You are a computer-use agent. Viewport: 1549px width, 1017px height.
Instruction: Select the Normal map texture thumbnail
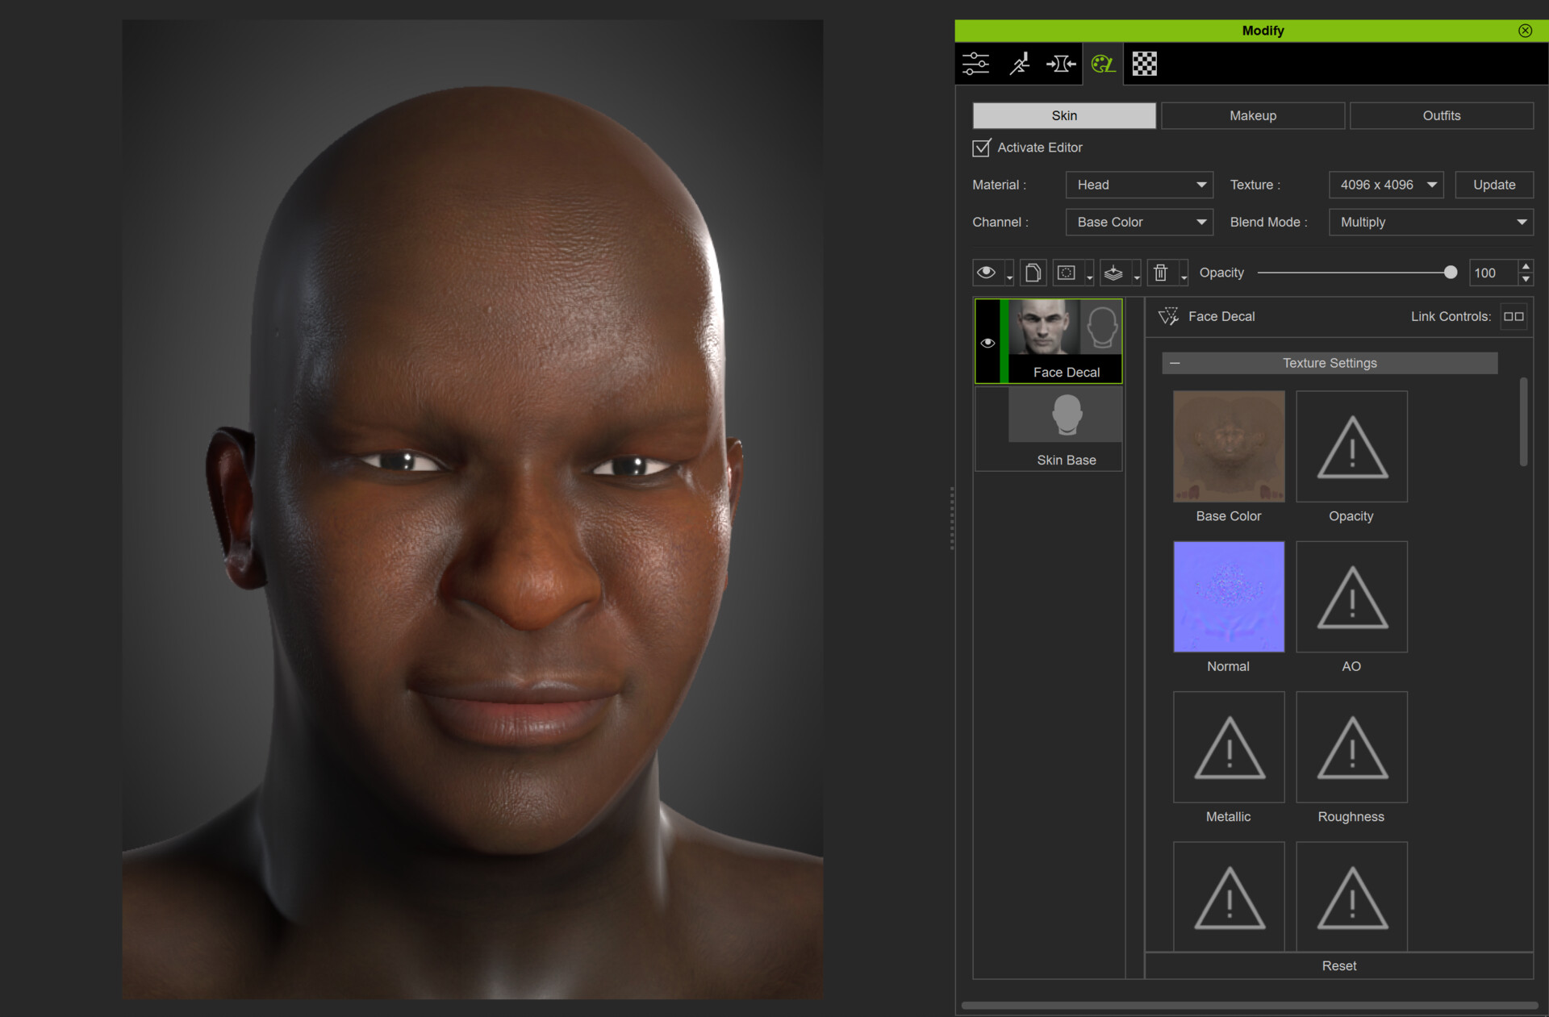pos(1228,597)
